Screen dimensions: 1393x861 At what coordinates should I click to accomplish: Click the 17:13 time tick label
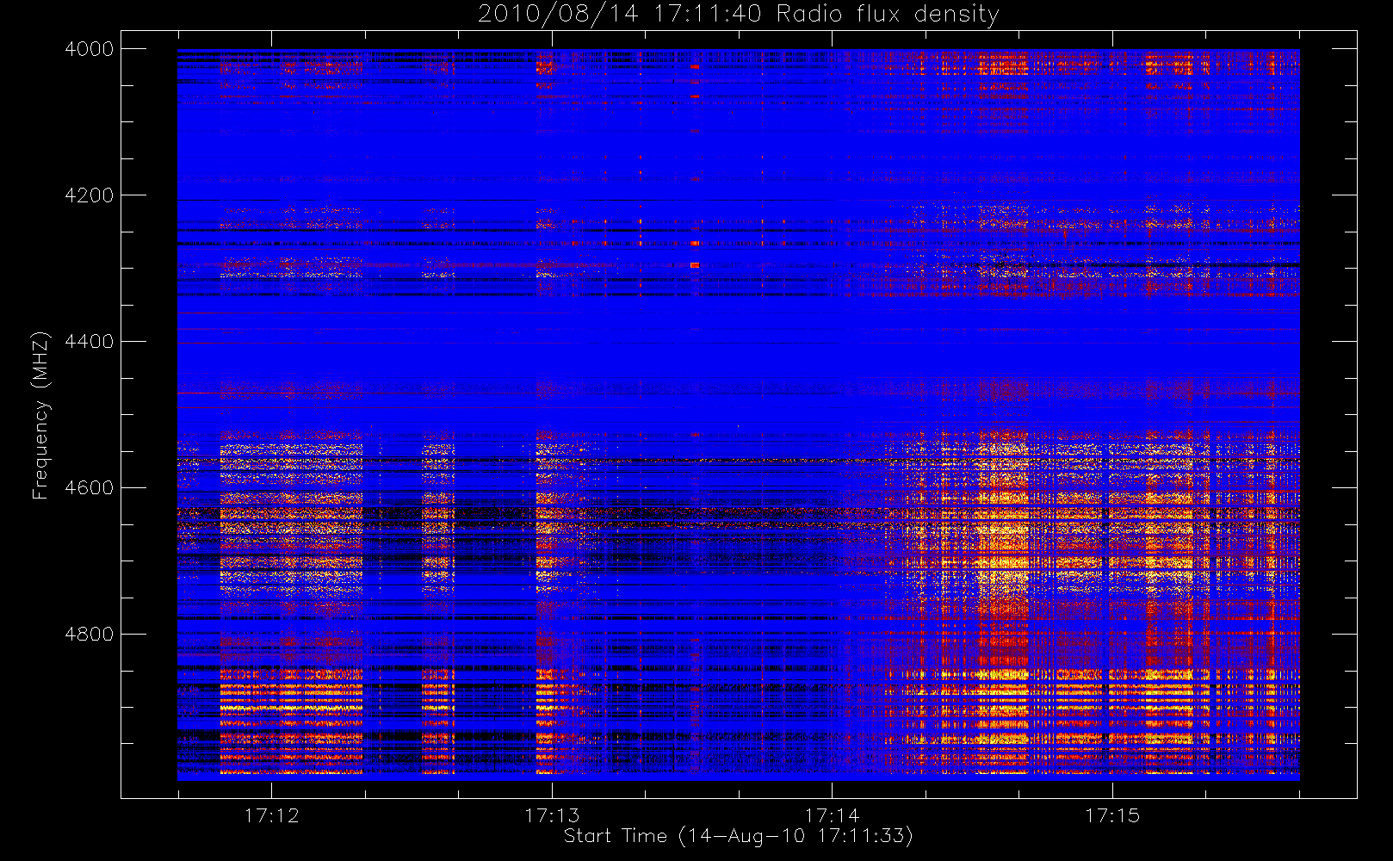(x=552, y=815)
